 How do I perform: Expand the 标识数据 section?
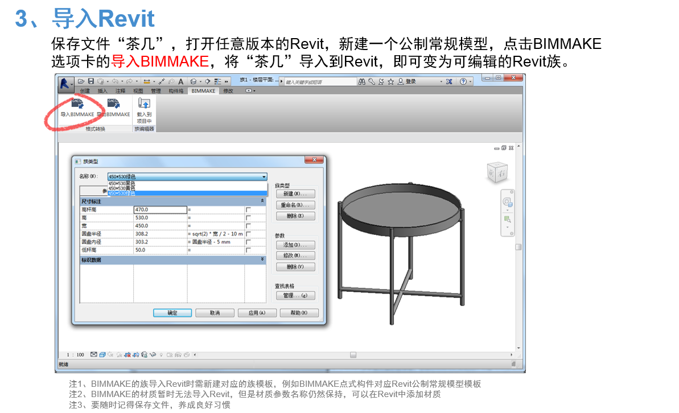pos(262,259)
